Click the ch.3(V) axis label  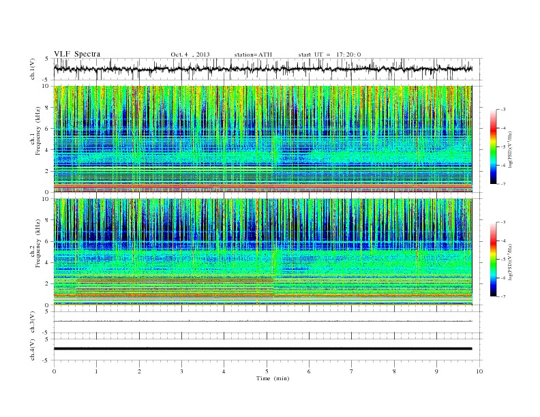[x=32, y=322]
